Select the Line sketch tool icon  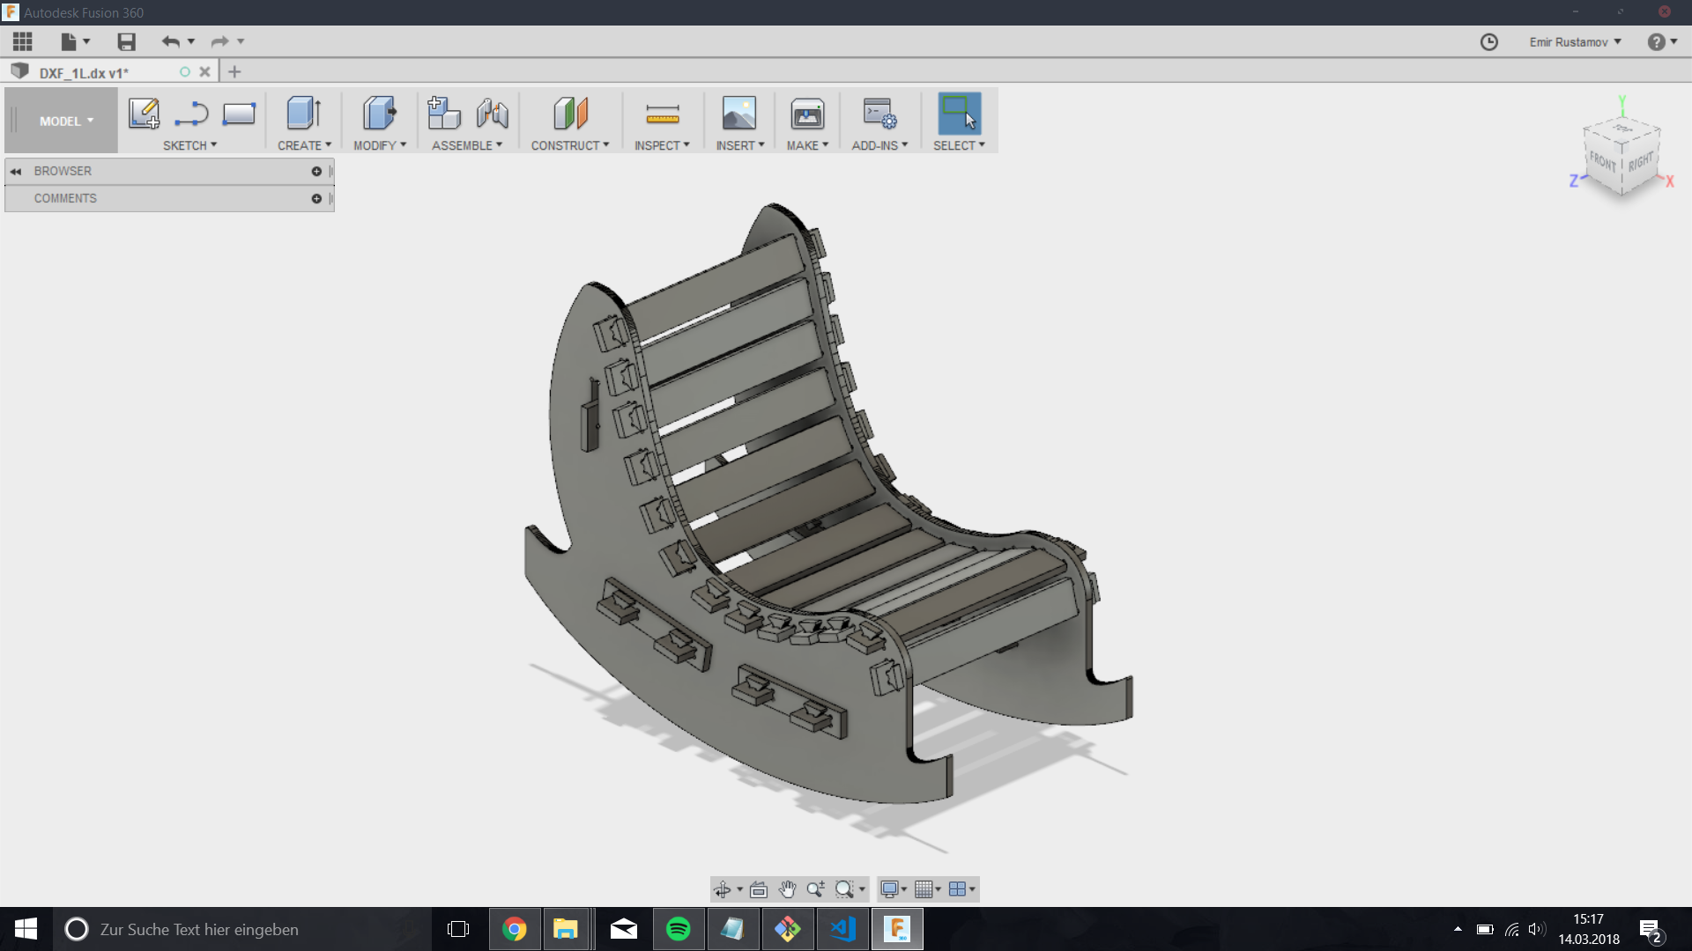(x=191, y=114)
